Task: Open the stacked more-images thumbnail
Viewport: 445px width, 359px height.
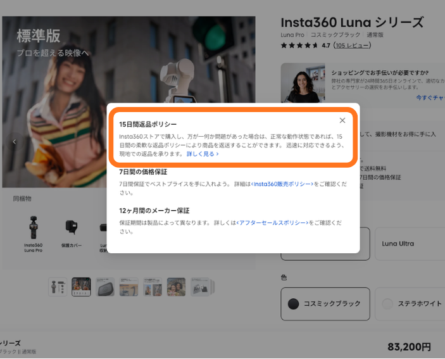Action: [203, 287]
